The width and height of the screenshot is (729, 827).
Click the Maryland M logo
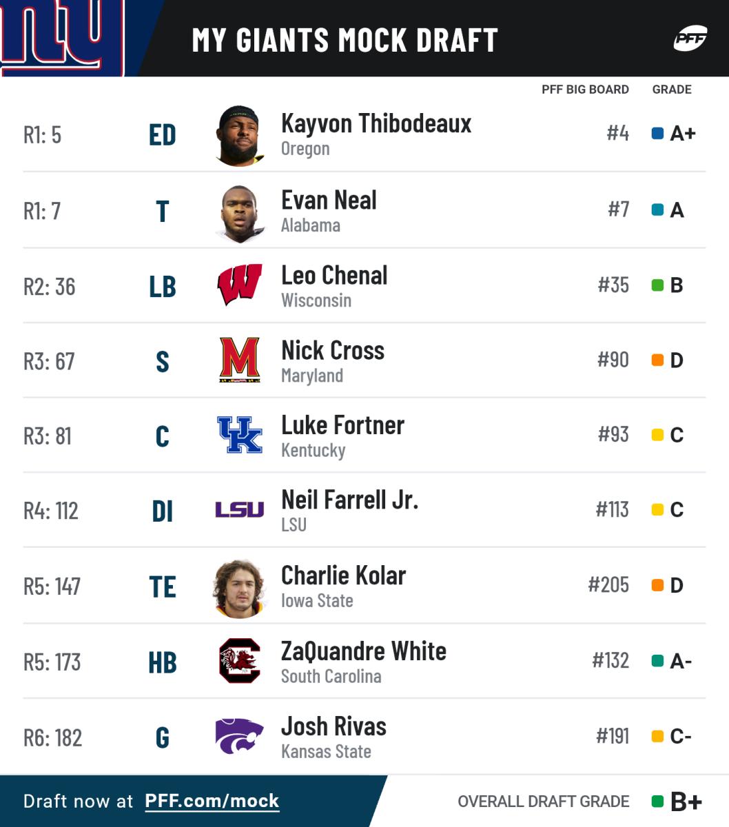(x=240, y=360)
